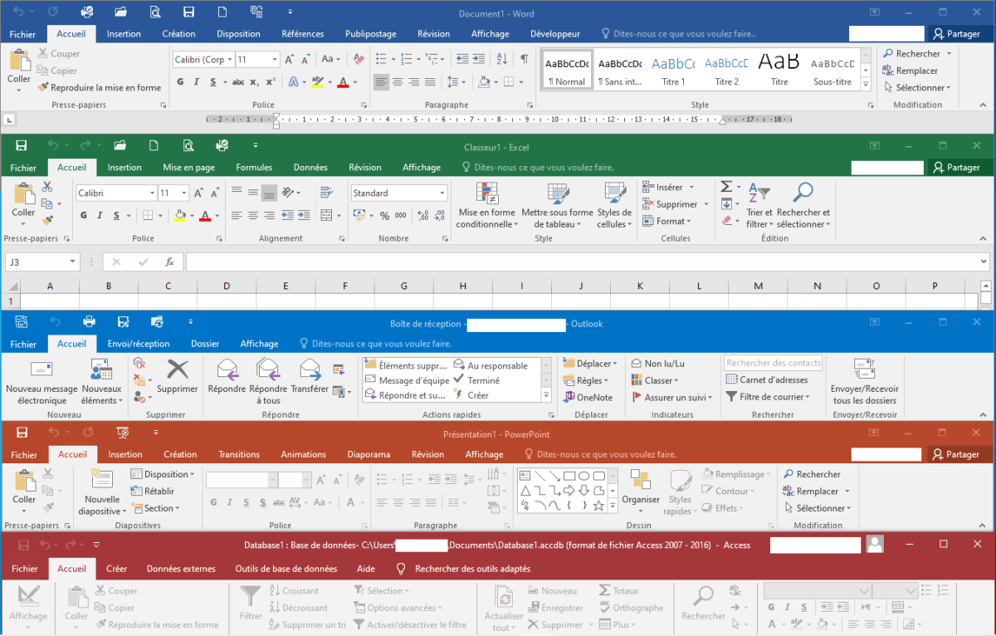This screenshot has width=996, height=636.
Task: Toggle justified alignment in Word
Action: pyautogui.click(x=432, y=81)
